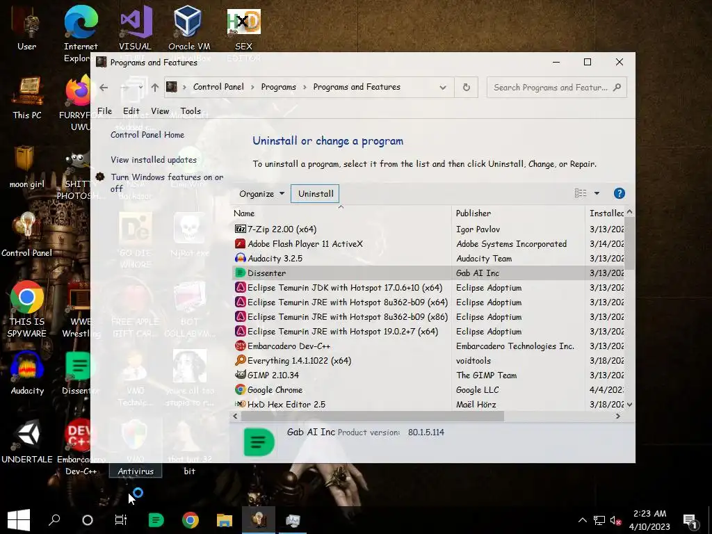Image resolution: width=712 pixels, height=534 pixels.
Task: Open View installed updates link
Action: click(154, 160)
